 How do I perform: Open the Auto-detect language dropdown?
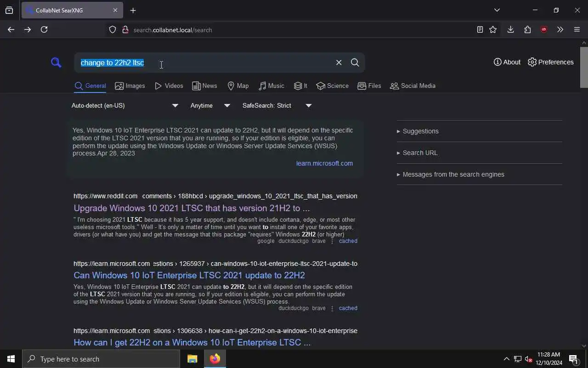click(x=124, y=106)
